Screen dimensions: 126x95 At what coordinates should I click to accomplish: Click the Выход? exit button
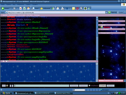[x=110, y=86]
